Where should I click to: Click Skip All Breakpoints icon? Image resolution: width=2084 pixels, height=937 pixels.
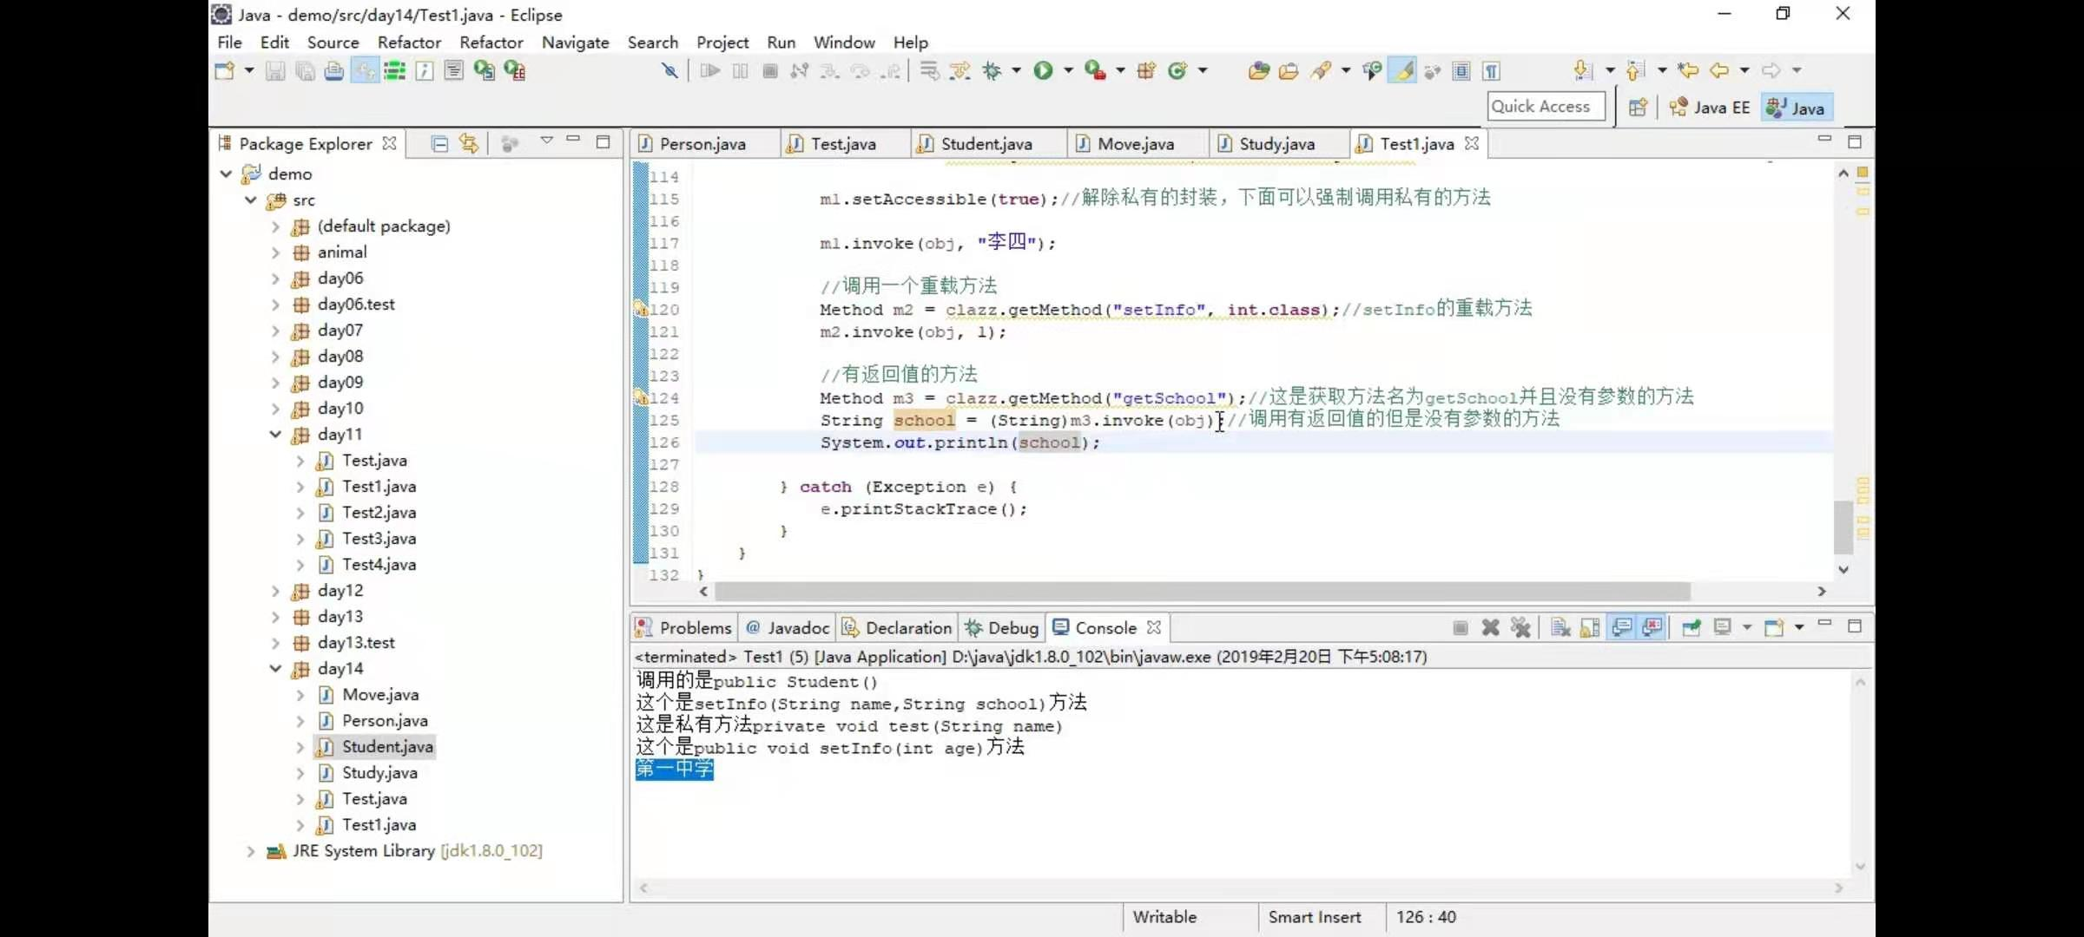point(669,71)
